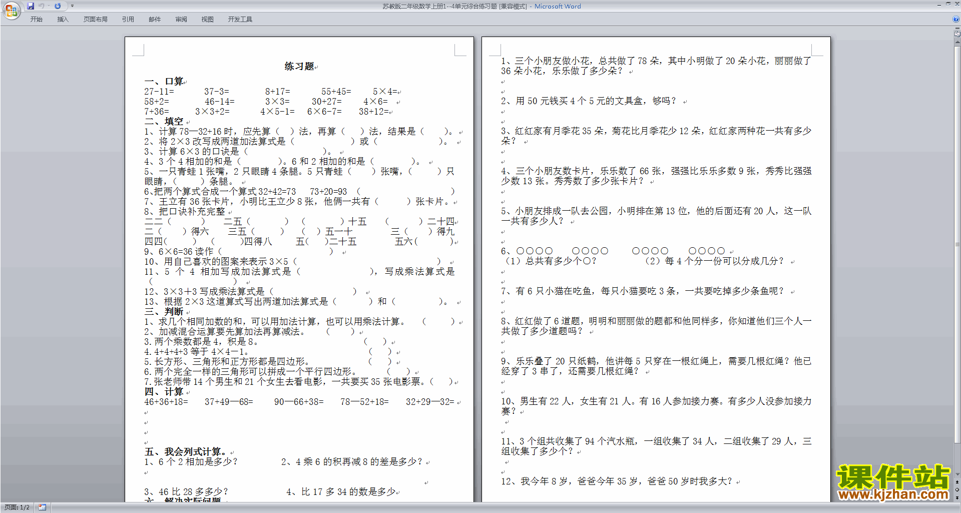Image resolution: width=961 pixels, height=513 pixels.
Task: Jump to previous page with the double-up arrow
Action: pos(957,482)
